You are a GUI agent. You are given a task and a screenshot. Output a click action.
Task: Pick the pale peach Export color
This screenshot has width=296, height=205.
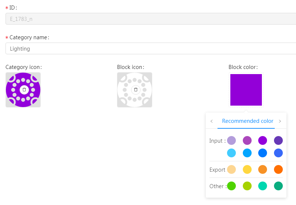tap(231, 169)
